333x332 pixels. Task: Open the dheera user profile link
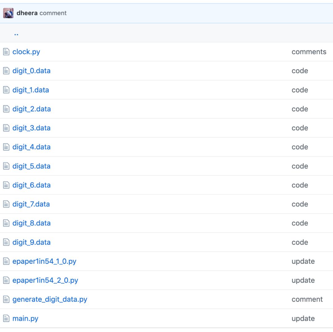27,13
